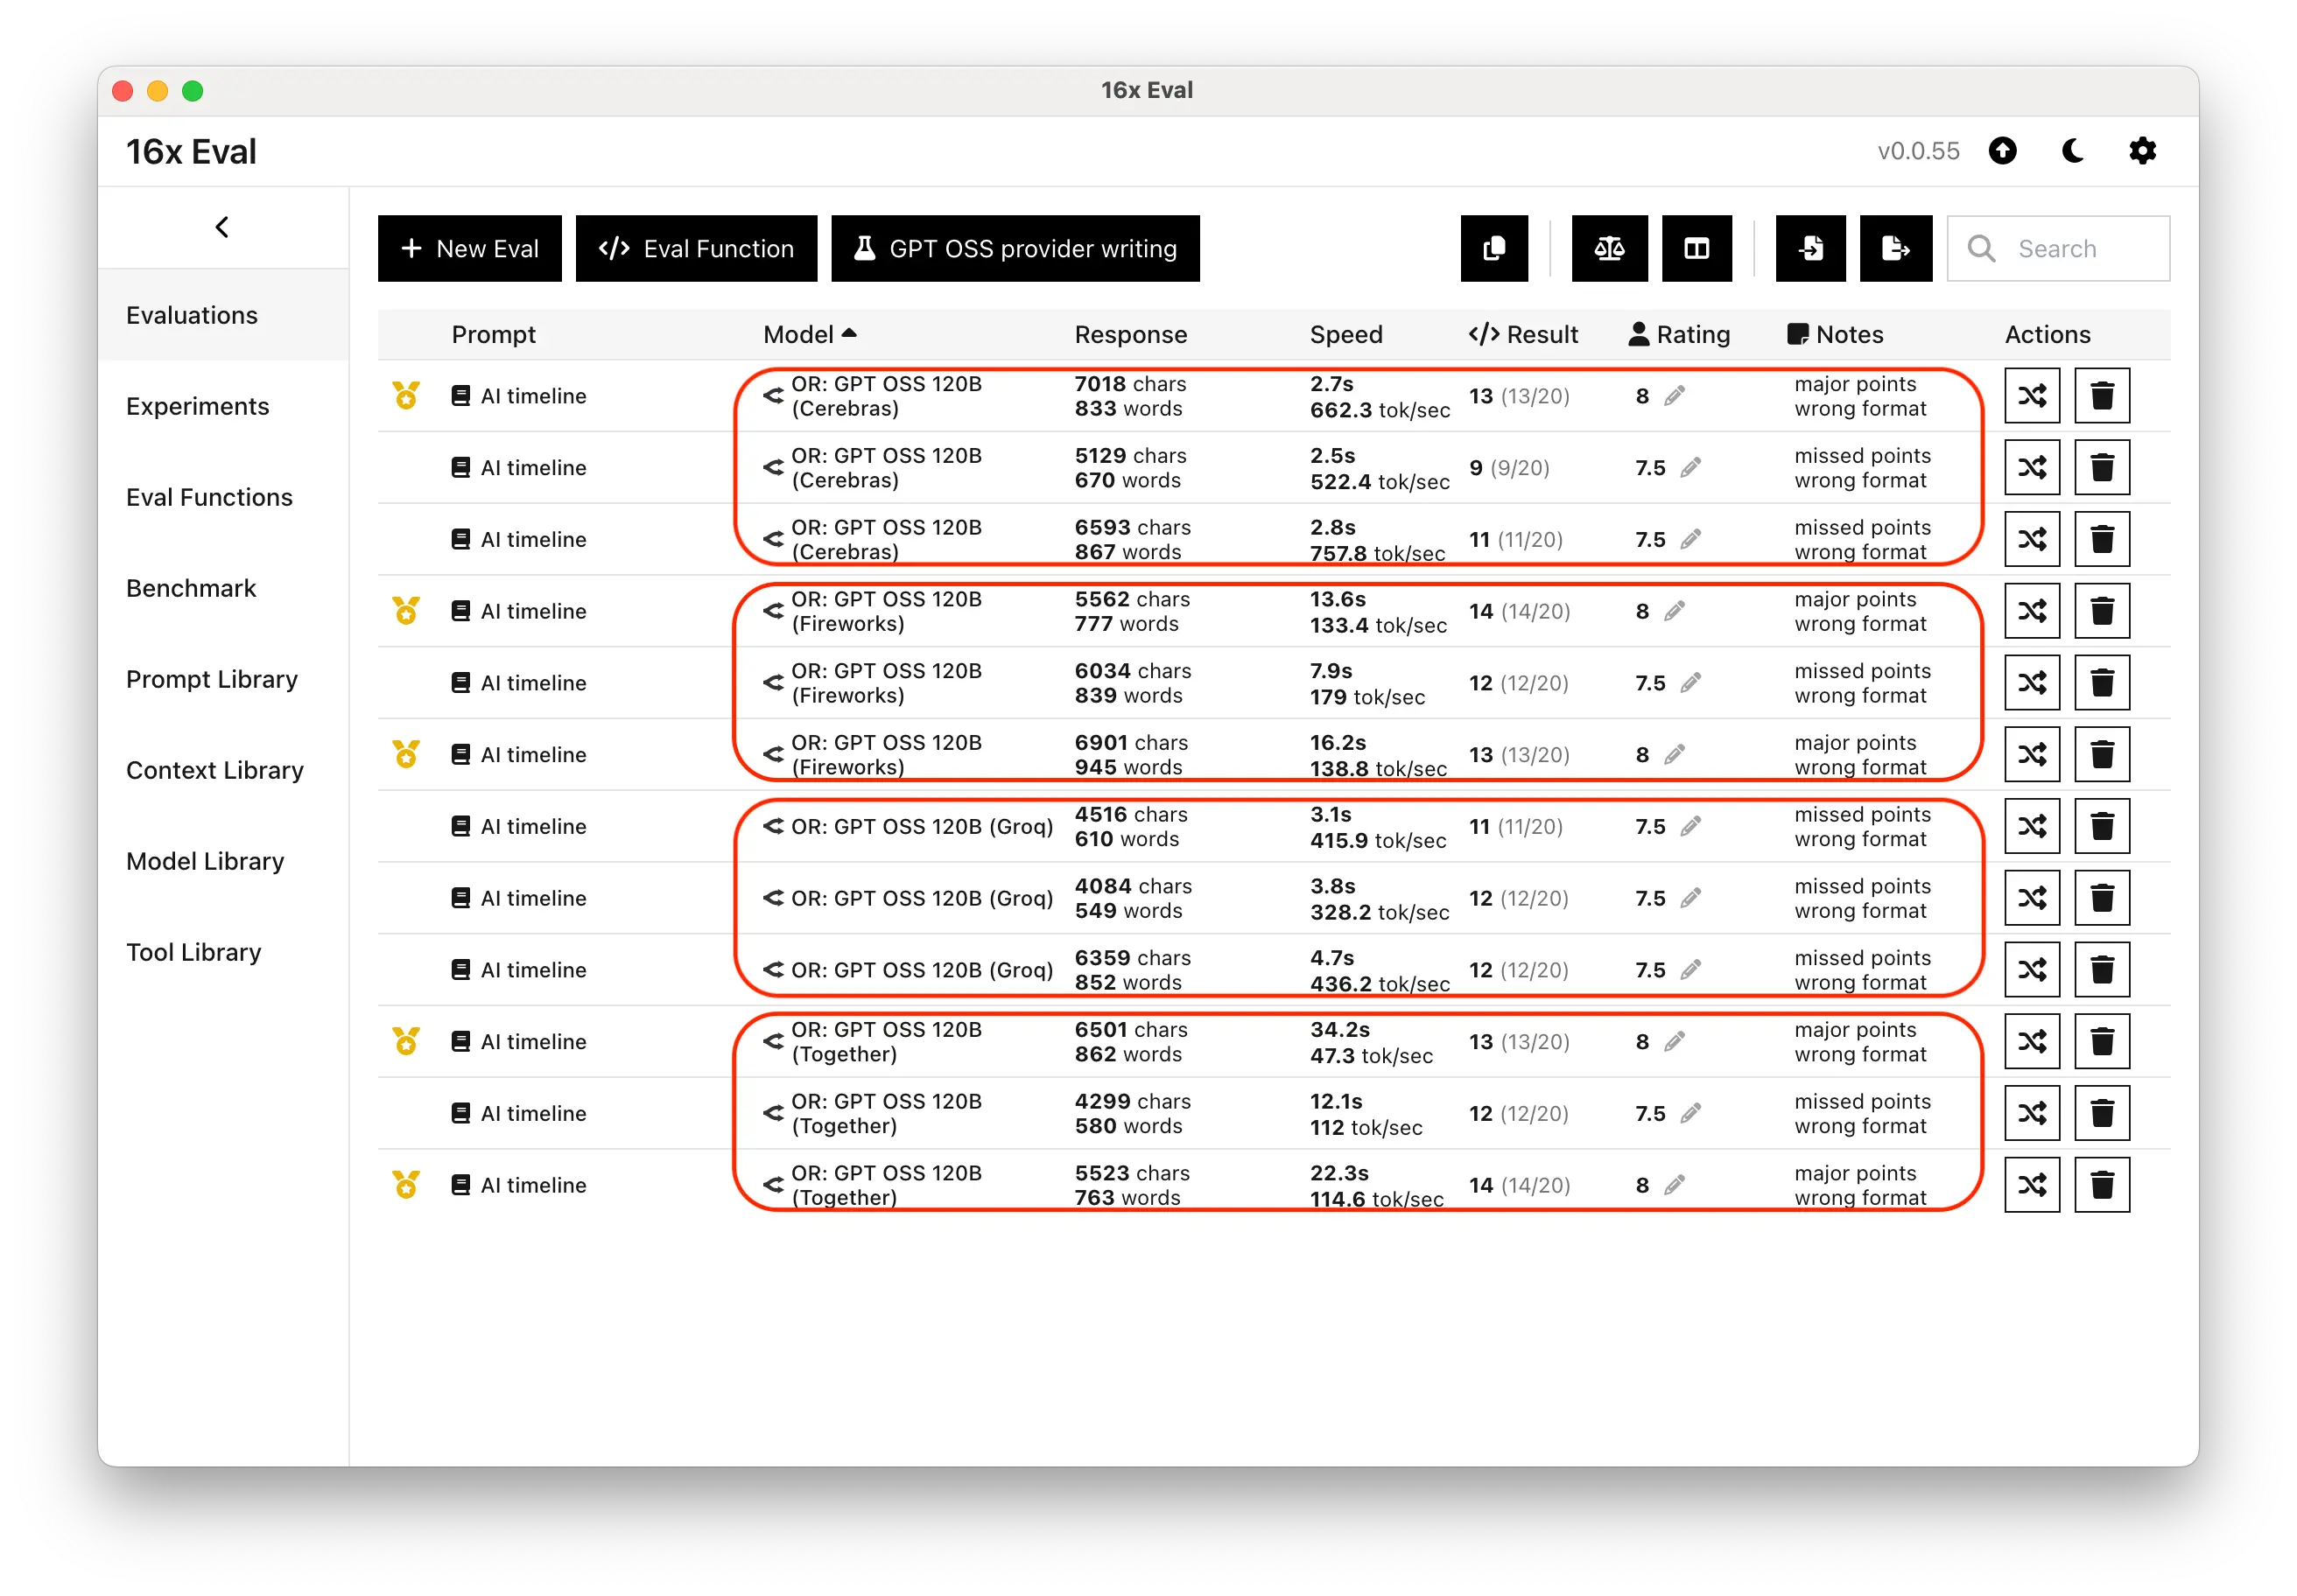Viewport: 2297px width, 1596px height.
Task: Edit rating of the 5129 chars Cerebras row
Action: (x=1689, y=468)
